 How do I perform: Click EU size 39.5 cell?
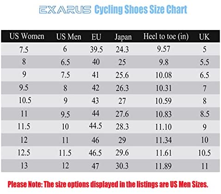coord(96,49)
